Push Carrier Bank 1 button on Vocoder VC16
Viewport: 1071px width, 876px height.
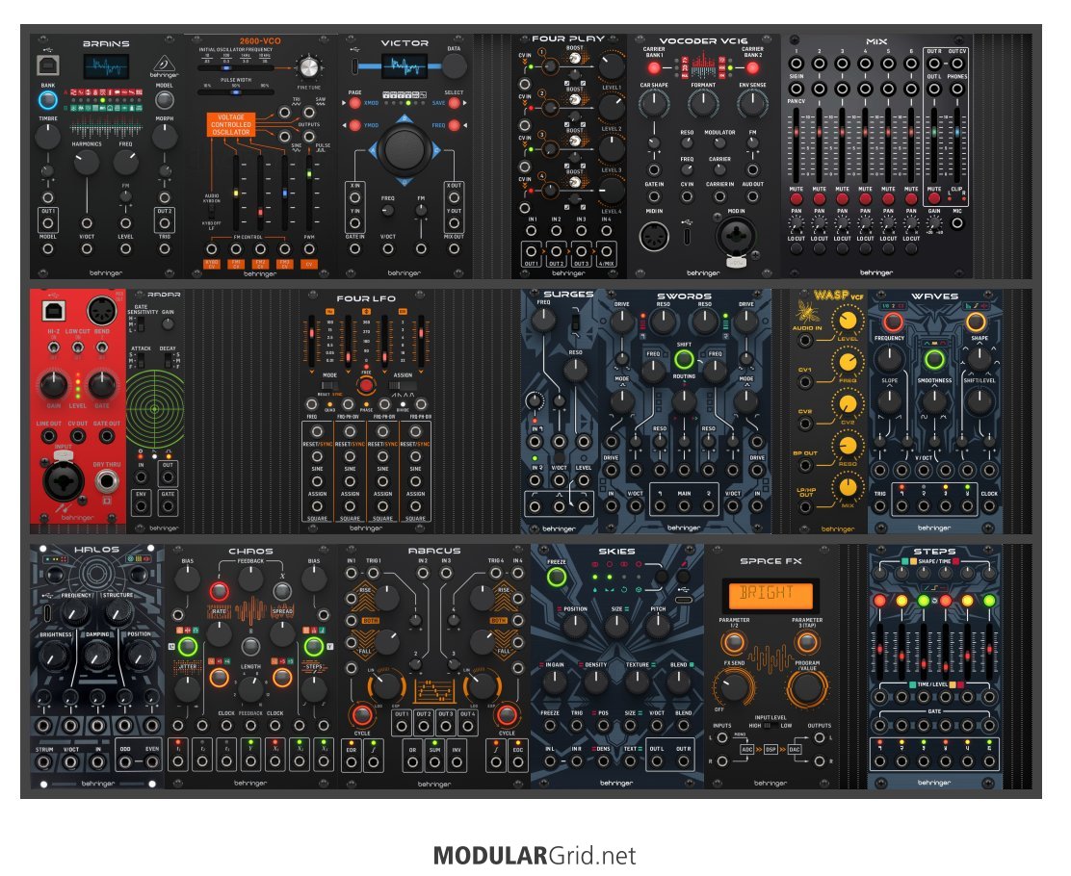[654, 68]
